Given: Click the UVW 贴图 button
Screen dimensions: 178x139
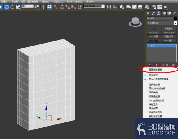Looking at the screenshot, I should [154, 37].
